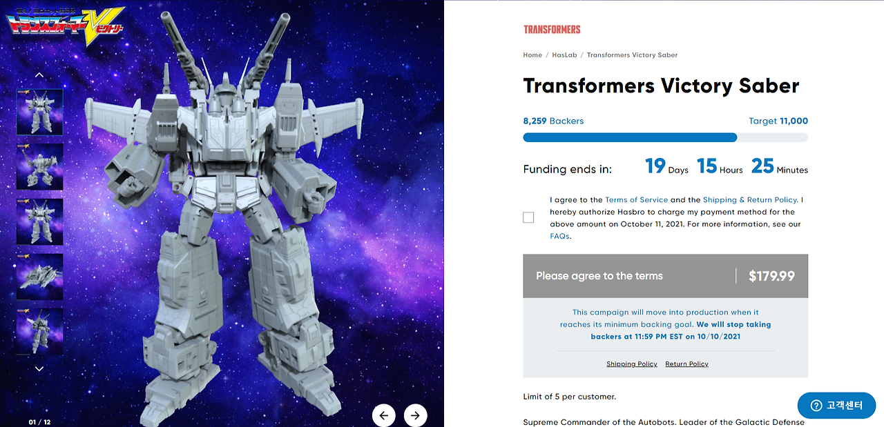Click the next image arrow button
This screenshot has width=884, height=427.
click(x=415, y=415)
